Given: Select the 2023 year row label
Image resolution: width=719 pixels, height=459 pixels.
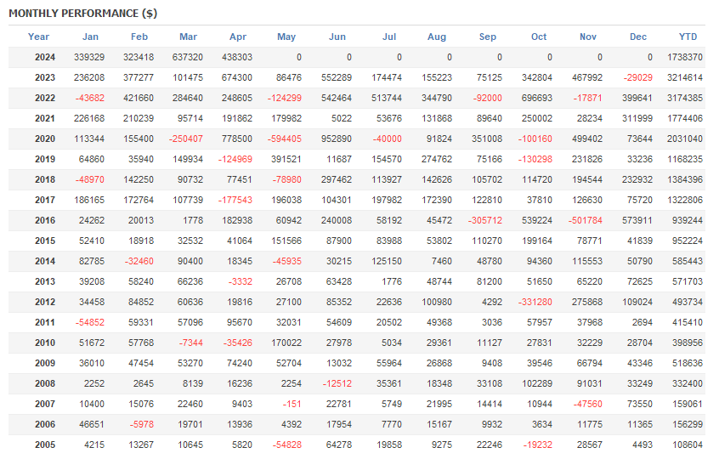Looking at the screenshot, I should [45, 77].
